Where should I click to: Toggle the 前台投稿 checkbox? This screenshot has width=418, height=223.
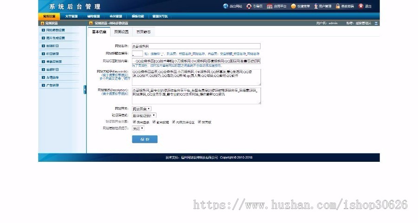tap(154, 122)
